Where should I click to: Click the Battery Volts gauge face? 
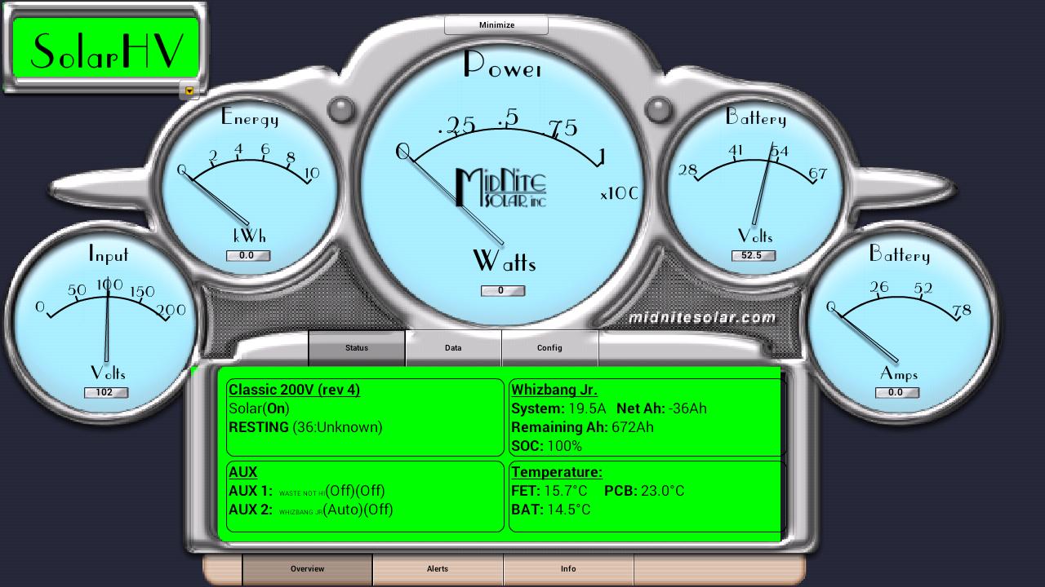(x=754, y=183)
